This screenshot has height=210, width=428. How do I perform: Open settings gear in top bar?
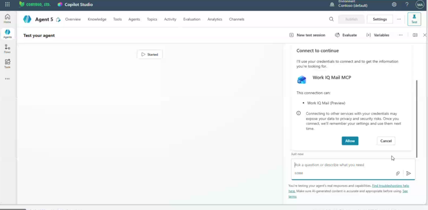pyautogui.click(x=394, y=5)
